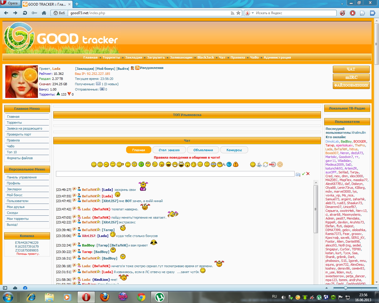The height and width of the screenshot is (303, 379).
Task: Open uTorrent from the taskbar
Action: coord(160,297)
